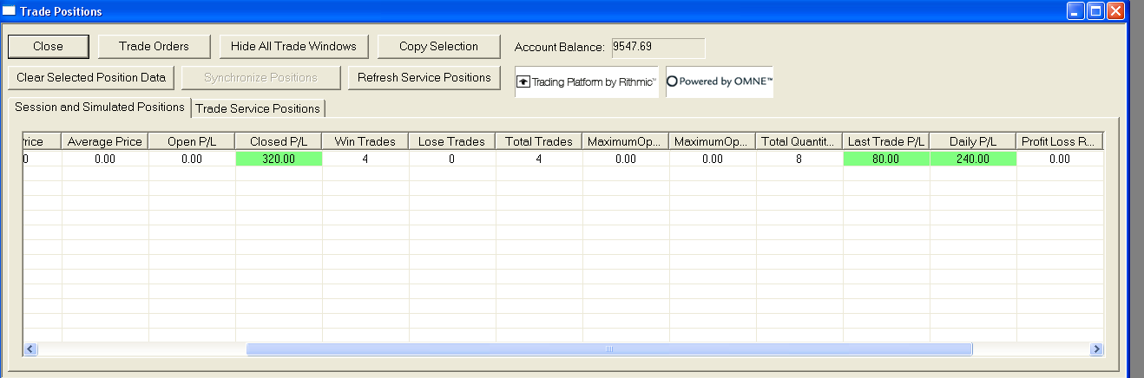The width and height of the screenshot is (1144, 378).
Task: Click the Lose Trades column header
Action: click(x=452, y=141)
